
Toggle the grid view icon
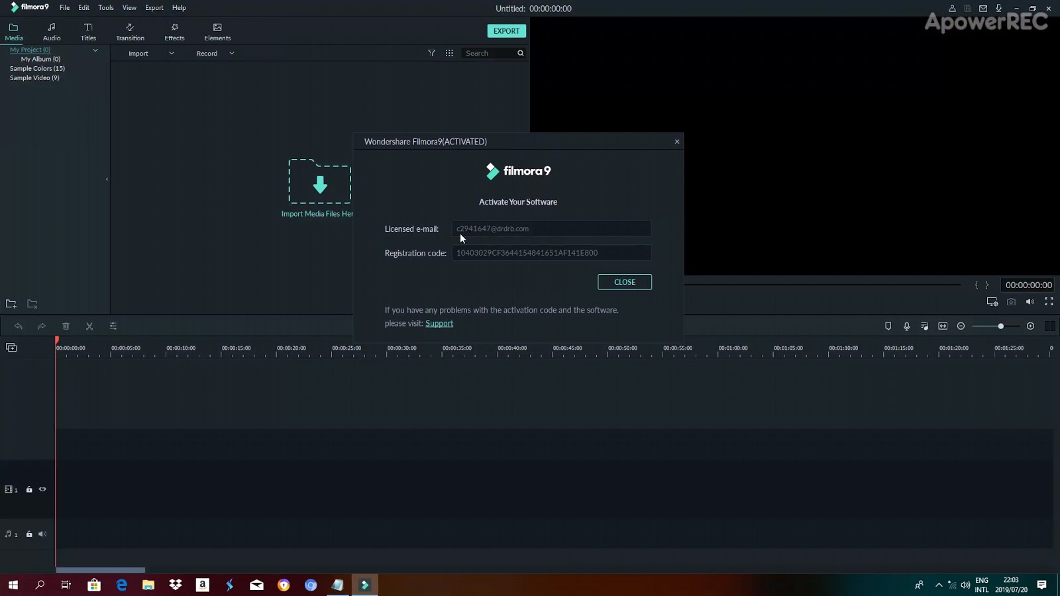(x=449, y=53)
